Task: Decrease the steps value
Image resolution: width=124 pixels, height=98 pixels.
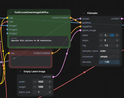Action: tap(101, 40)
